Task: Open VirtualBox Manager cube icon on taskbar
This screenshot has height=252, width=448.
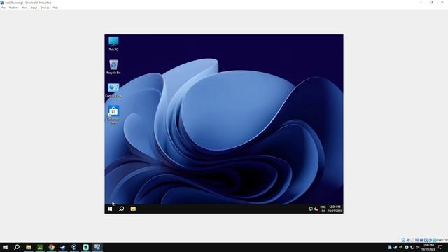Action: [74, 247]
